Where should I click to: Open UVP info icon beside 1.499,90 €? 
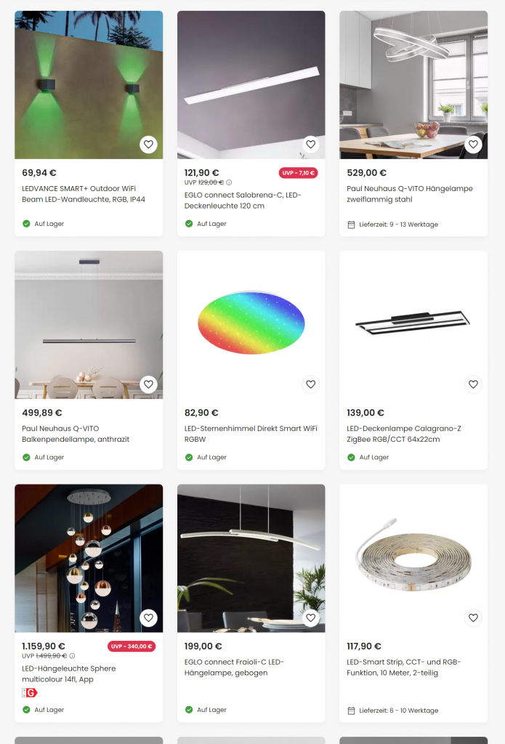(72, 656)
